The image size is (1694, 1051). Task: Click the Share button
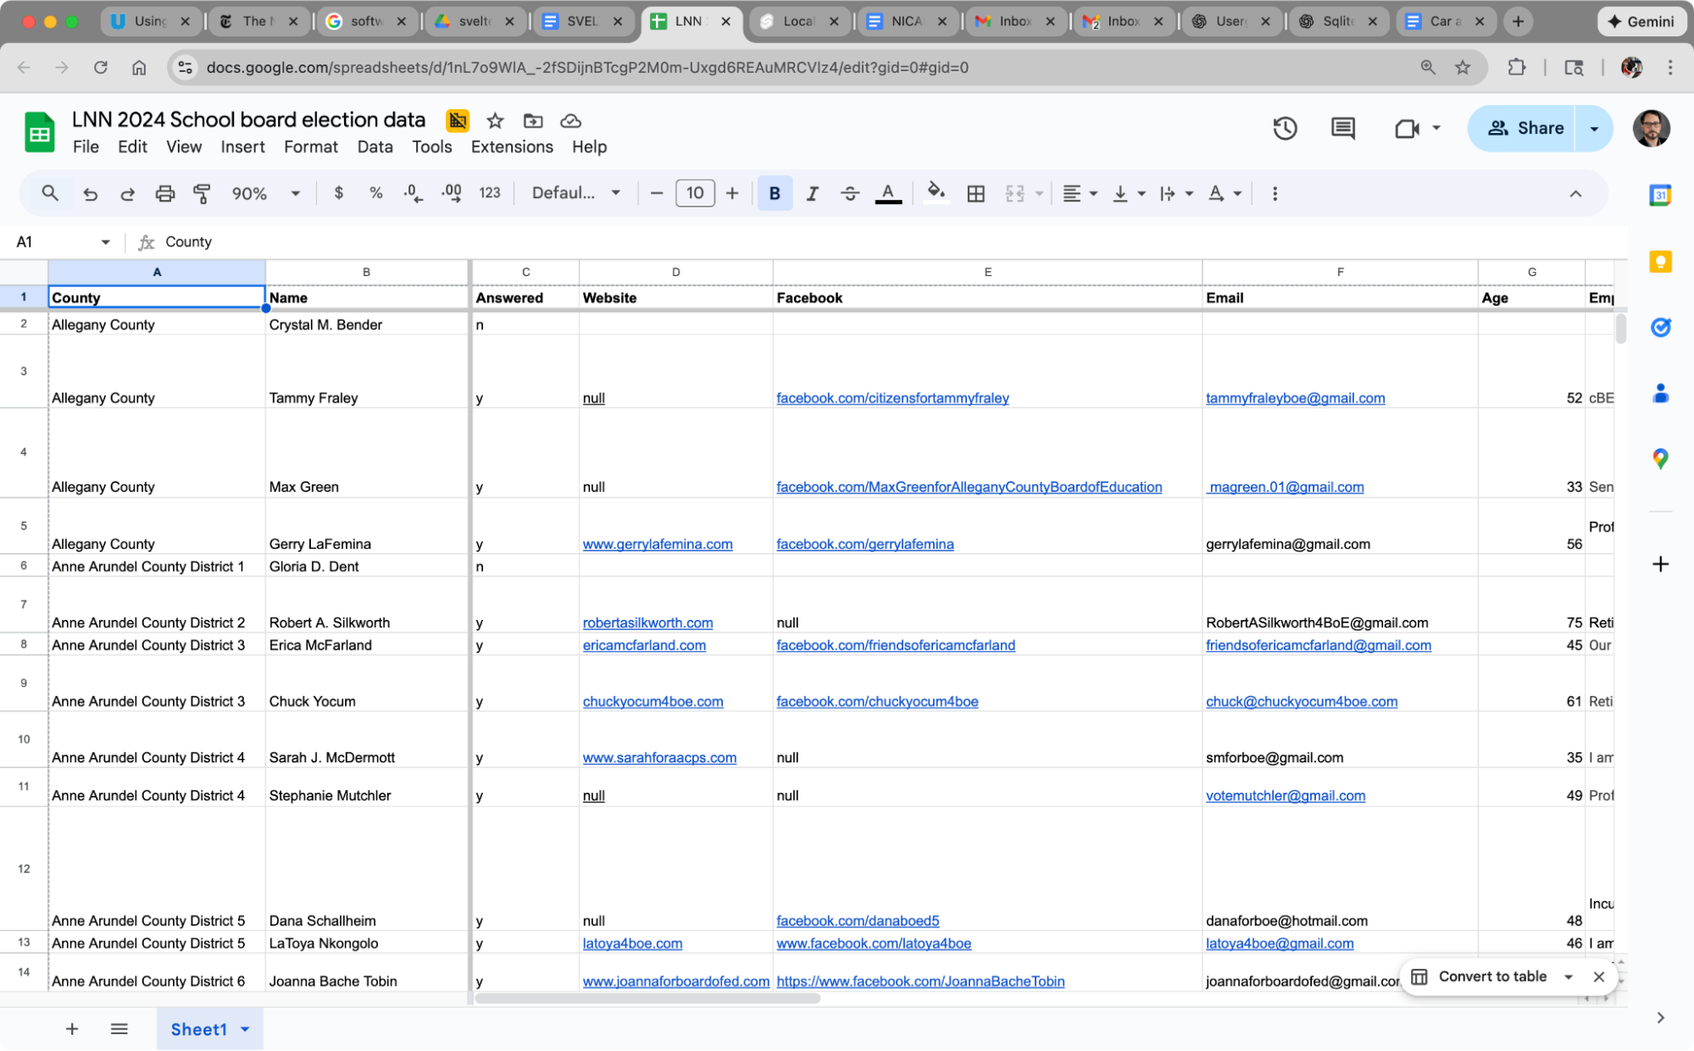point(1524,128)
